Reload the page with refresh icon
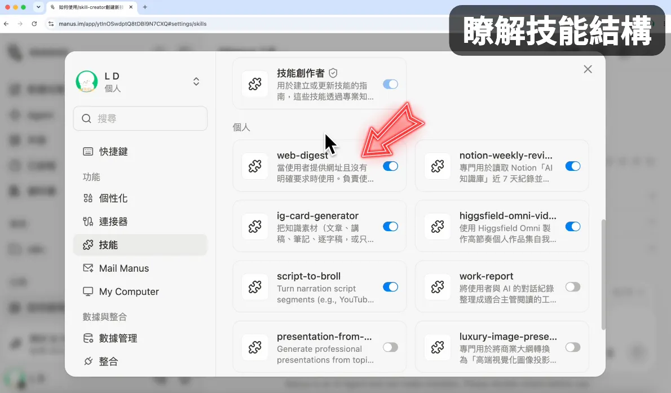This screenshot has height=393, width=671. [x=34, y=24]
